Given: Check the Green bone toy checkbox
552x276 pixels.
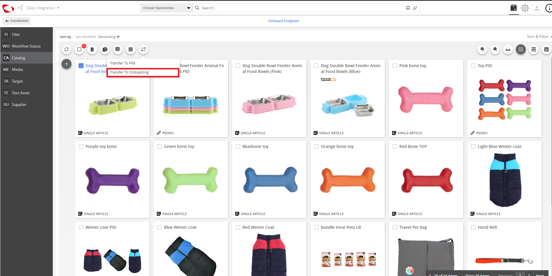Looking at the screenshot, I should [x=160, y=146].
